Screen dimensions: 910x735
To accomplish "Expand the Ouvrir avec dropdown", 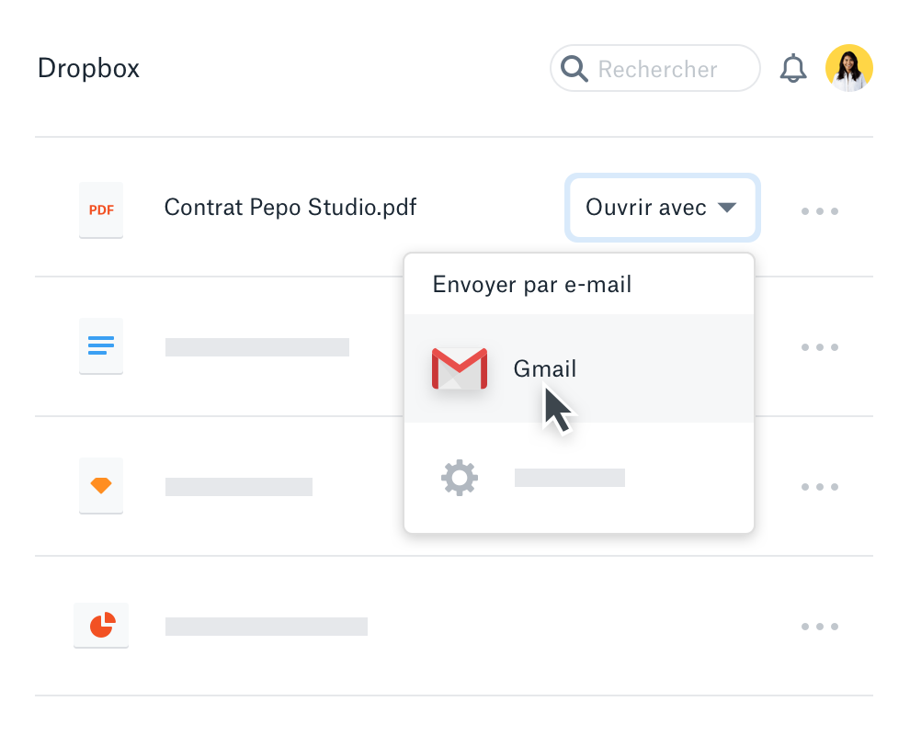I will (x=662, y=208).
